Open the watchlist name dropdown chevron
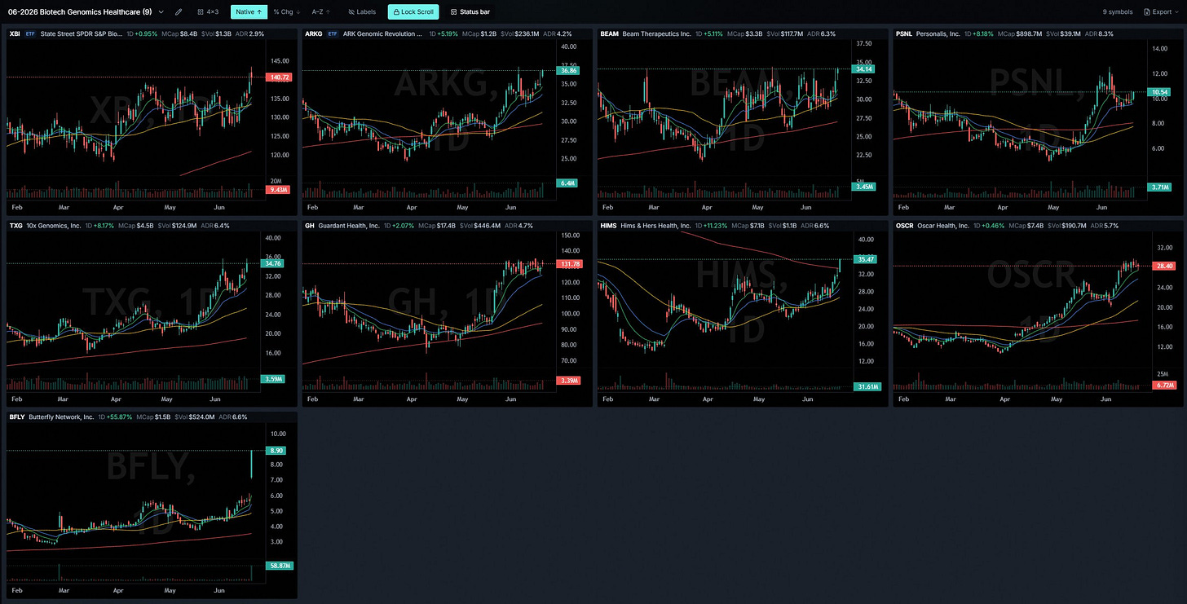The width and height of the screenshot is (1187, 604). 161,12
